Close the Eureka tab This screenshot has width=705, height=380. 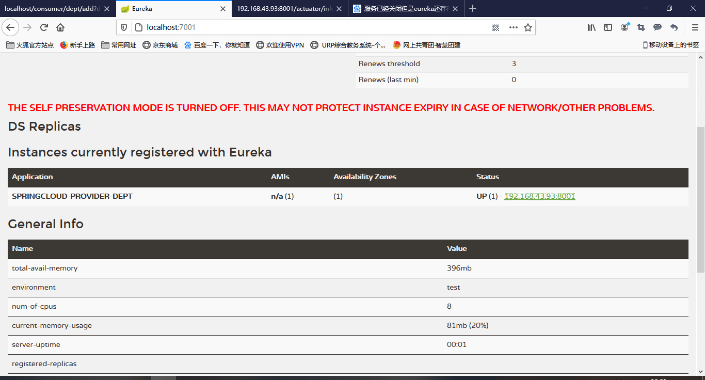pos(222,9)
